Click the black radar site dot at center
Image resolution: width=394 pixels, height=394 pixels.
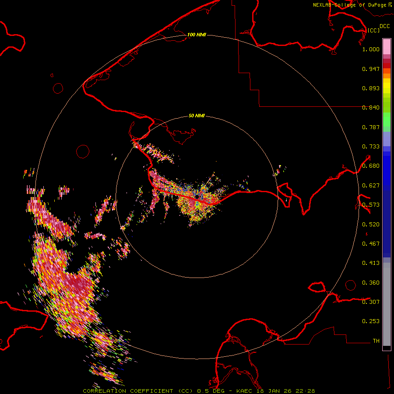[197, 197]
